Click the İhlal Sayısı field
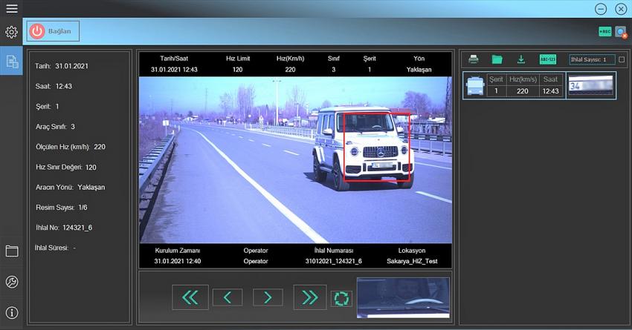This screenshot has height=330, width=632. tap(592, 59)
